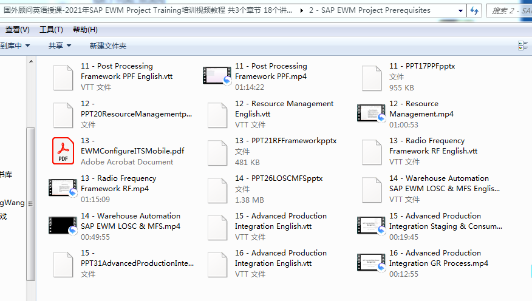Select the 16 Advanced Production Integration English.vtt icon
The height and width of the screenshot is (301, 532).
(217, 265)
